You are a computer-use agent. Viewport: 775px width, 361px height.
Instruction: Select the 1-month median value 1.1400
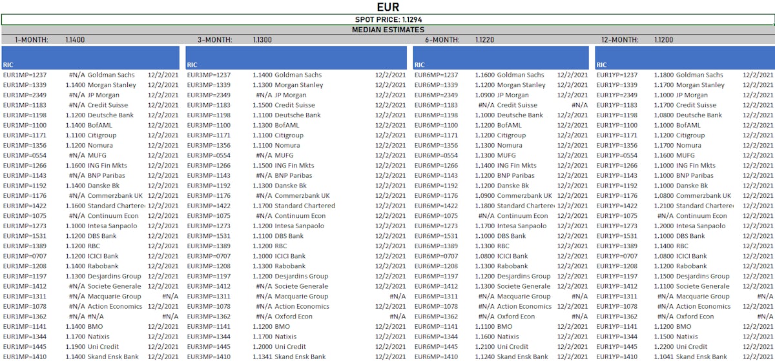75,40
